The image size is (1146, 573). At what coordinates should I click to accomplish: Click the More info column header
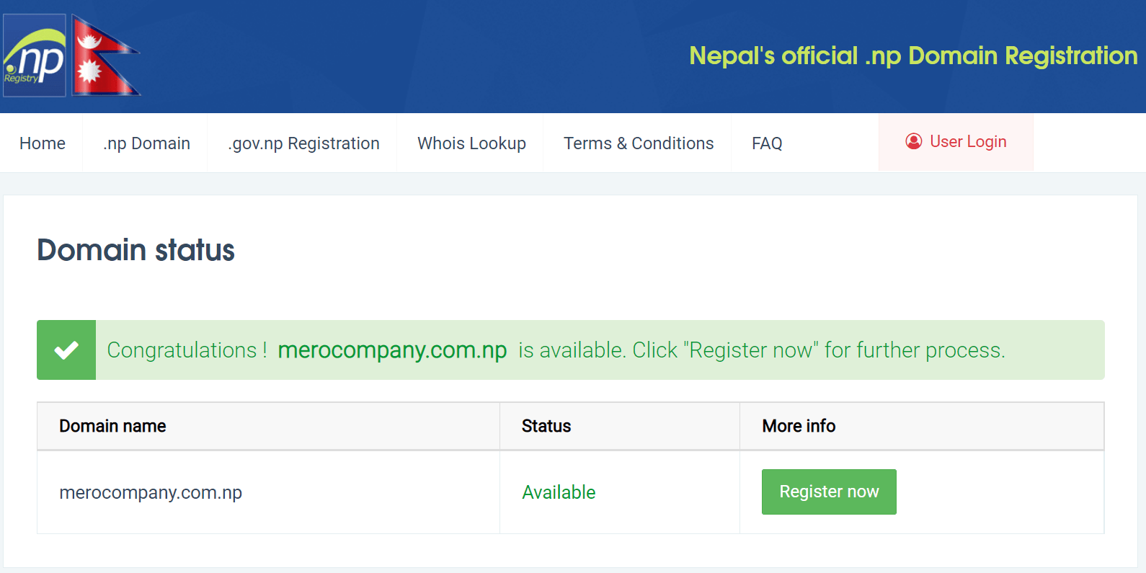[x=799, y=426]
